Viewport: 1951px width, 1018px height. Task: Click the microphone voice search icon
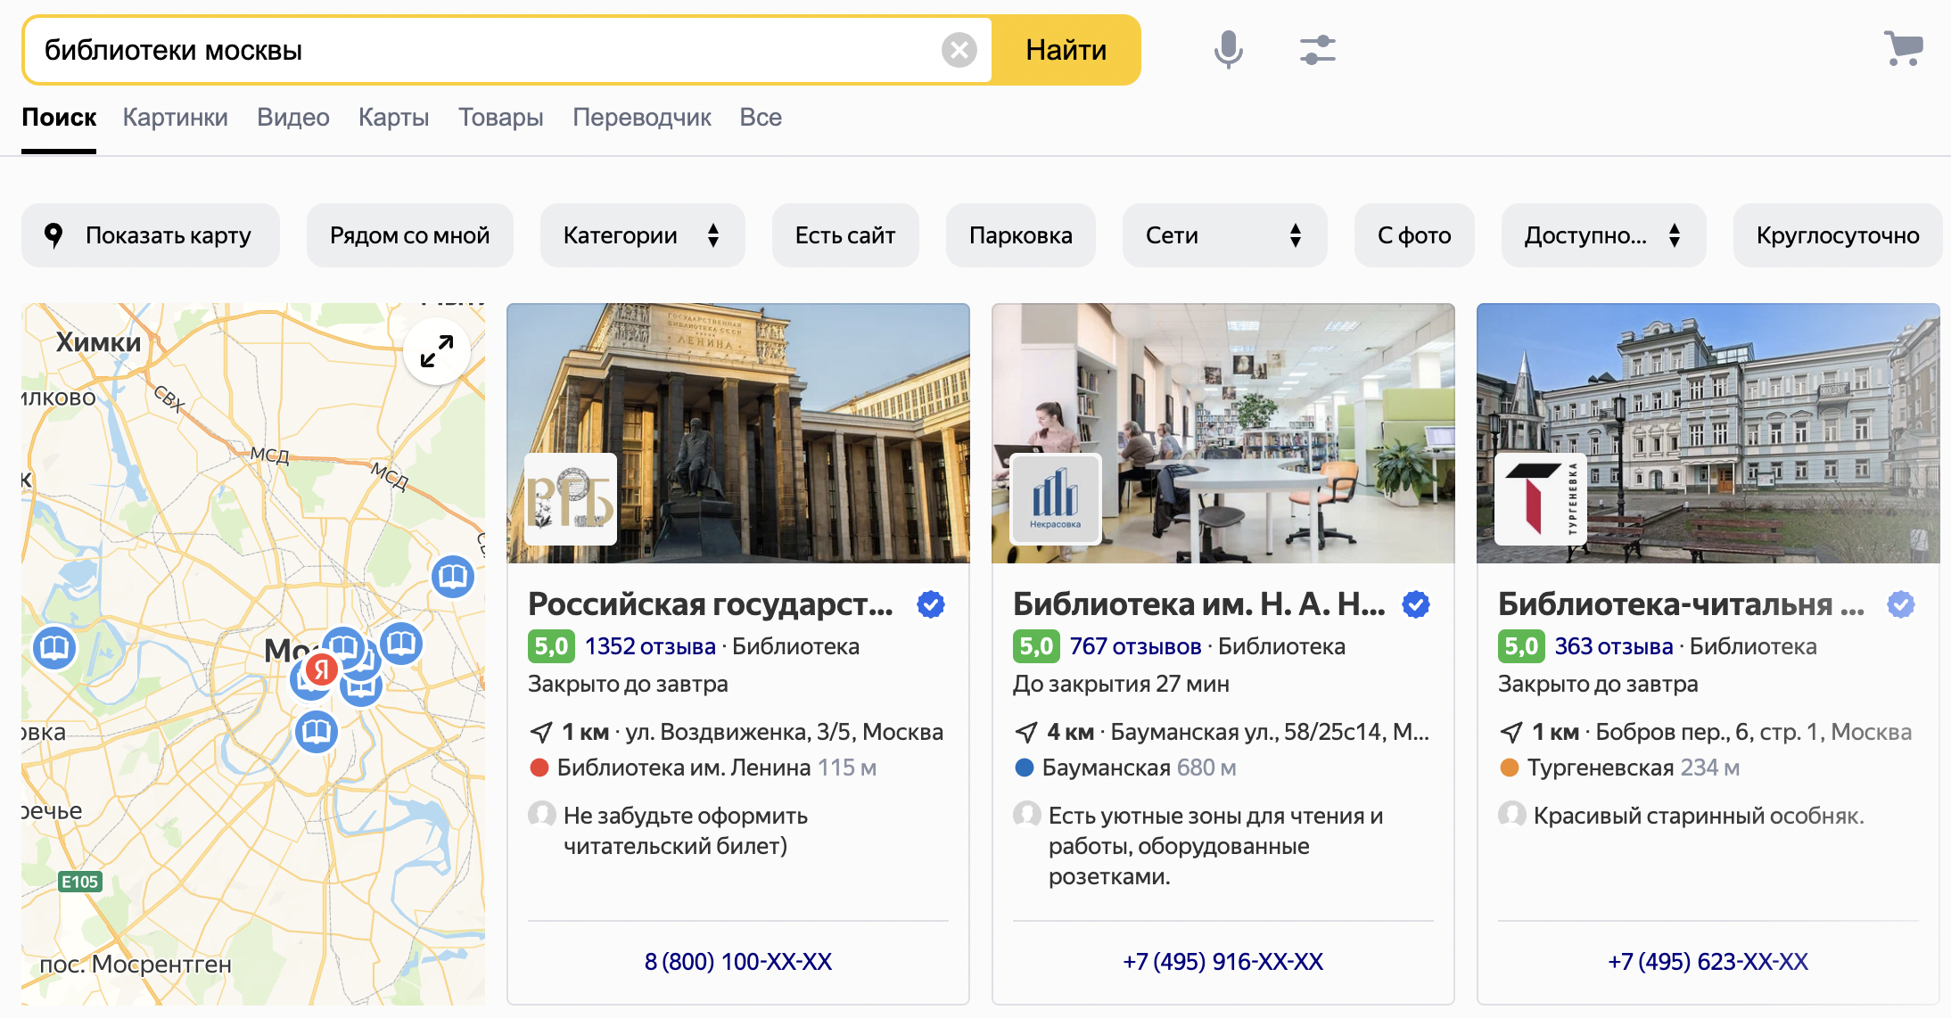coord(1228,50)
